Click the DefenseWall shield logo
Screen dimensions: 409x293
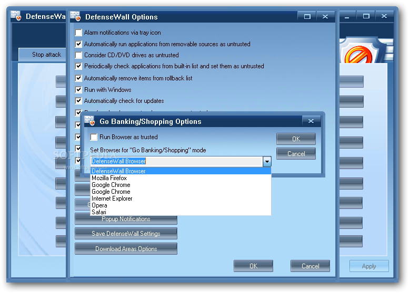point(363,51)
